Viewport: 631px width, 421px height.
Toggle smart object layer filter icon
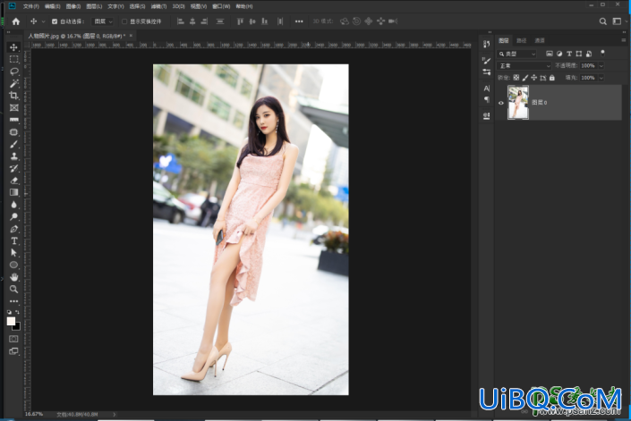589,54
